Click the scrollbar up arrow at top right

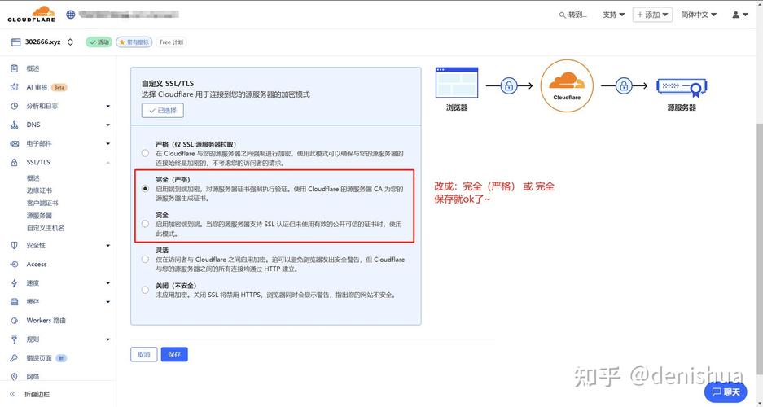click(760, 4)
